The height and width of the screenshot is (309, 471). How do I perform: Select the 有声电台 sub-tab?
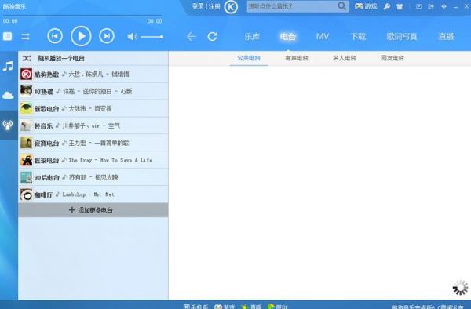pyautogui.click(x=297, y=58)
